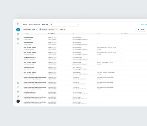Click the plus add icon in sidebar
The width and height of the screenshot is (147, 126).
pyautogui.click(x=18, y=43)
